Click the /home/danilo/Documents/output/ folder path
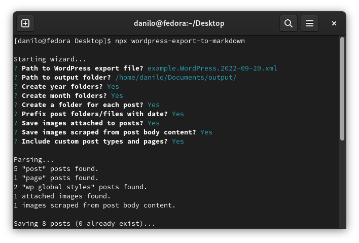The height and width of the screenshot is (243, 359). tap(175, 77)
